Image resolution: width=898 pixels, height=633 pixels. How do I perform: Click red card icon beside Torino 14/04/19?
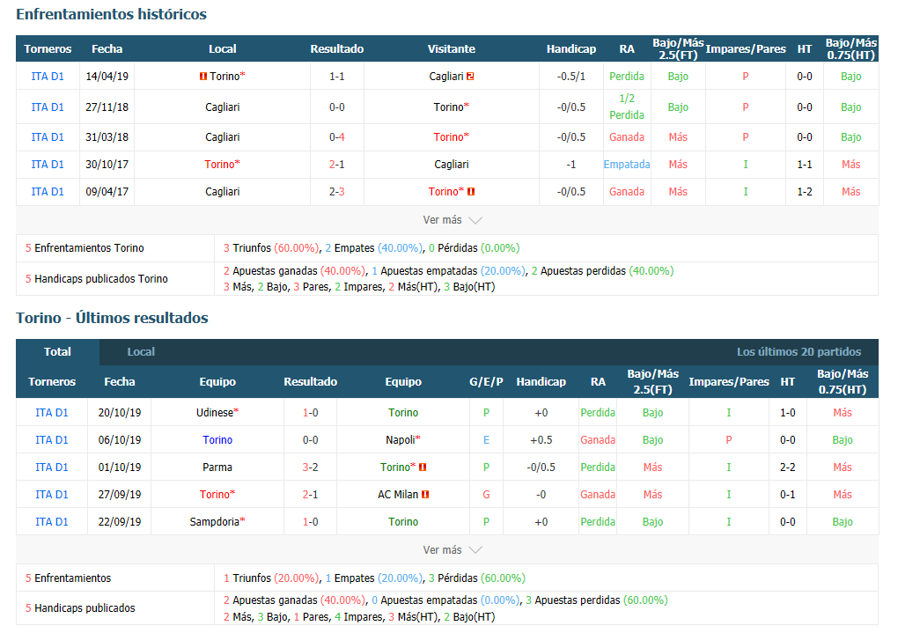pyautogui.click(x=202, y=77)
